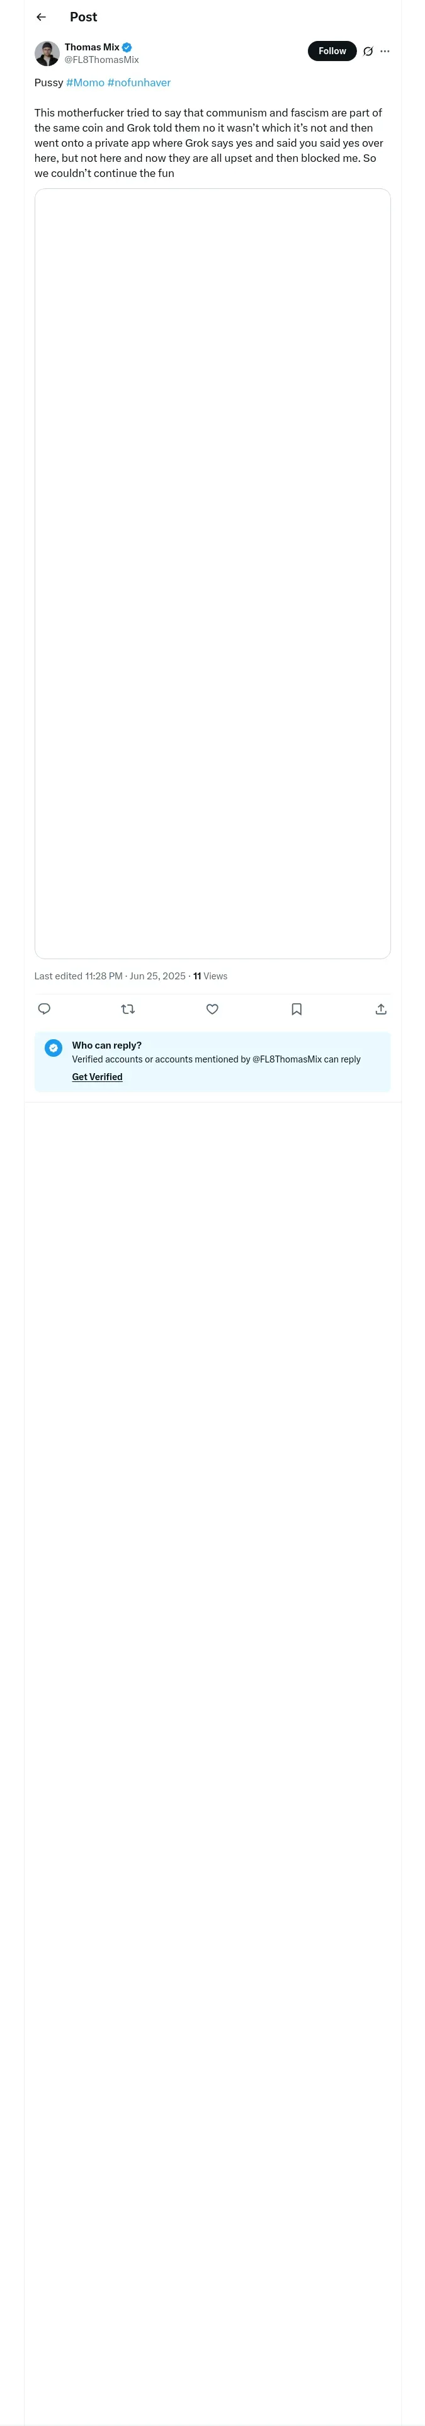
Task: Click the 11 Views count
Action: point(210,976)
